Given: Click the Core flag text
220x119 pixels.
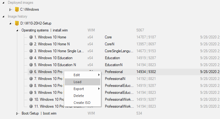Looking at the screenshot, I should [108, 37].
